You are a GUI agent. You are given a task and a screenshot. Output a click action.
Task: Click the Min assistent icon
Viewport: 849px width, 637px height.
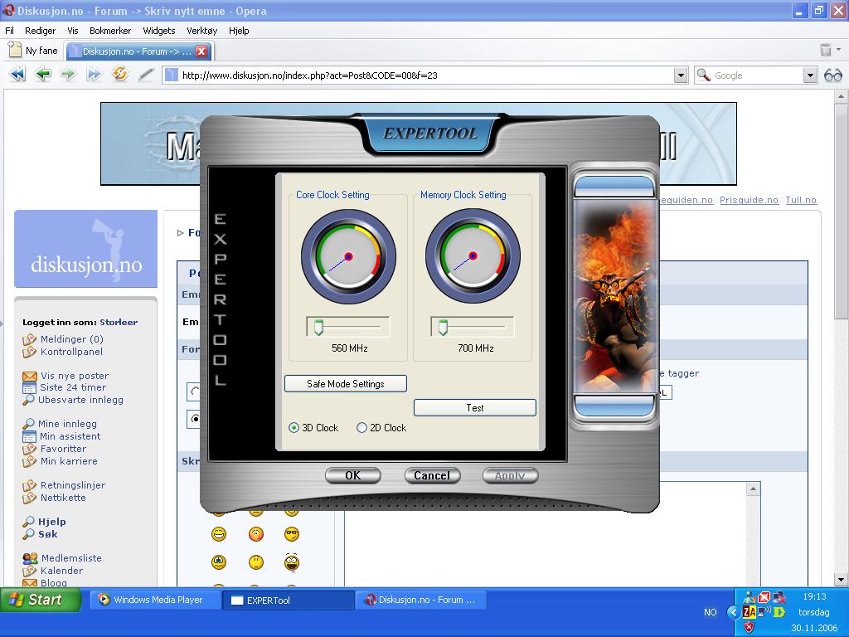(x=29, y=436)
